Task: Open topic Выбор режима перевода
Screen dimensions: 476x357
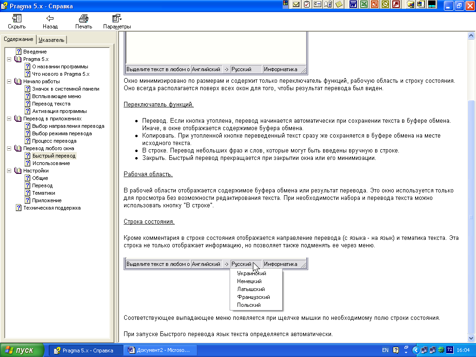Action: tap(62, 133)
